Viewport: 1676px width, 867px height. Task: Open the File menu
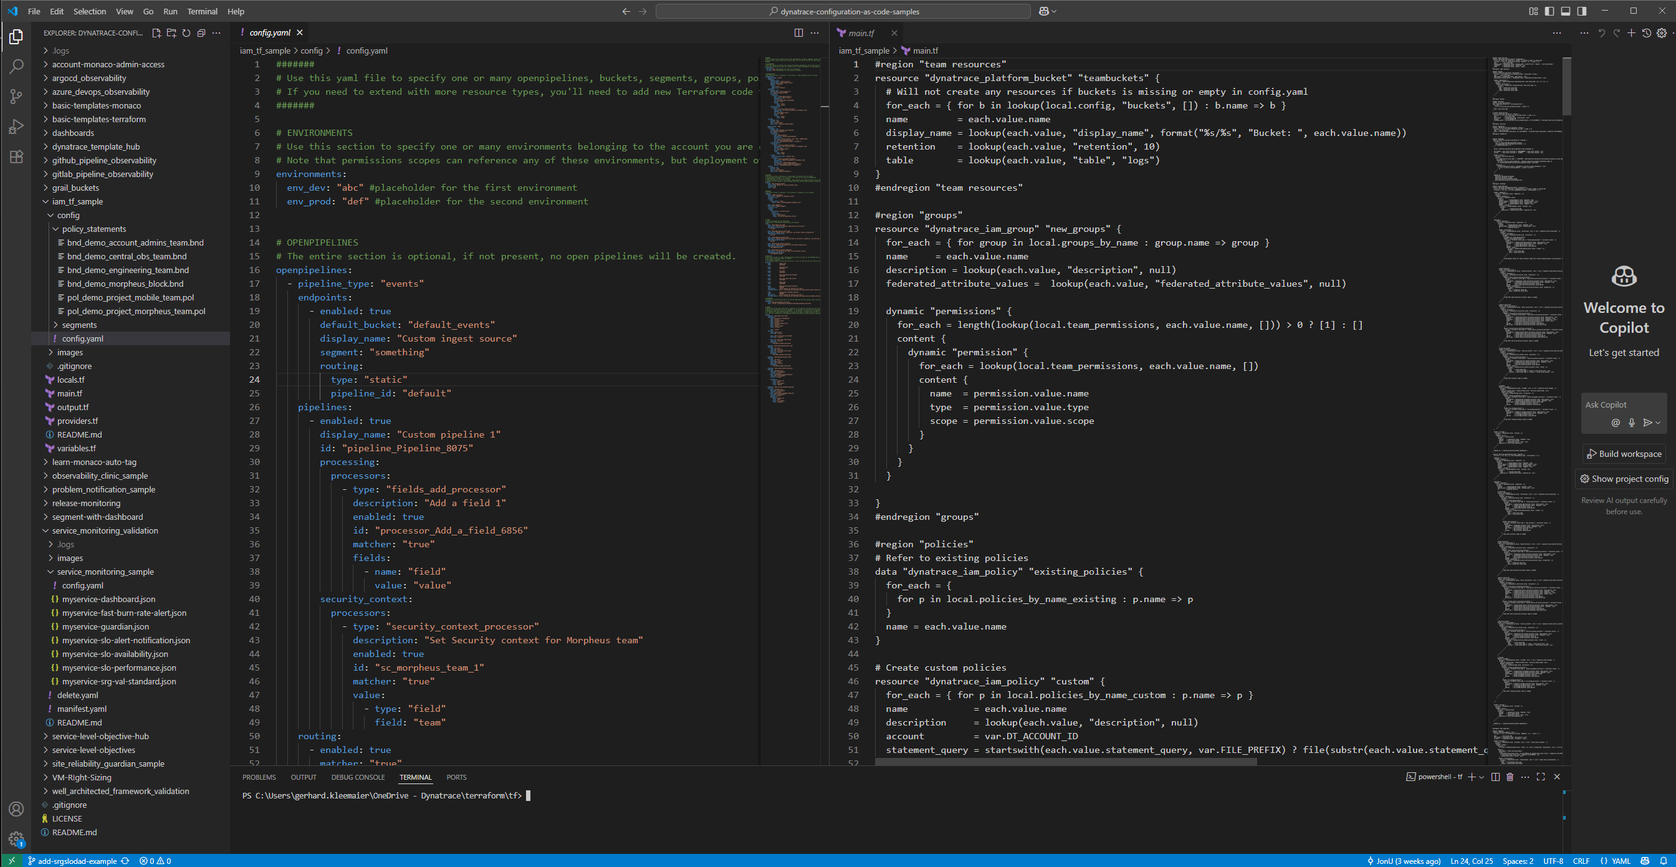point(34,12)
